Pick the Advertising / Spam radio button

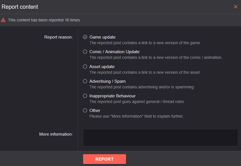[85, 81]
